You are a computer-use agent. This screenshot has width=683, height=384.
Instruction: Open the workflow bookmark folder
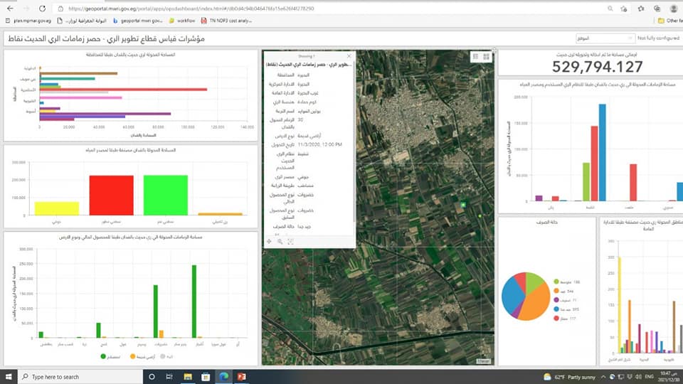(x=184, y=21)
